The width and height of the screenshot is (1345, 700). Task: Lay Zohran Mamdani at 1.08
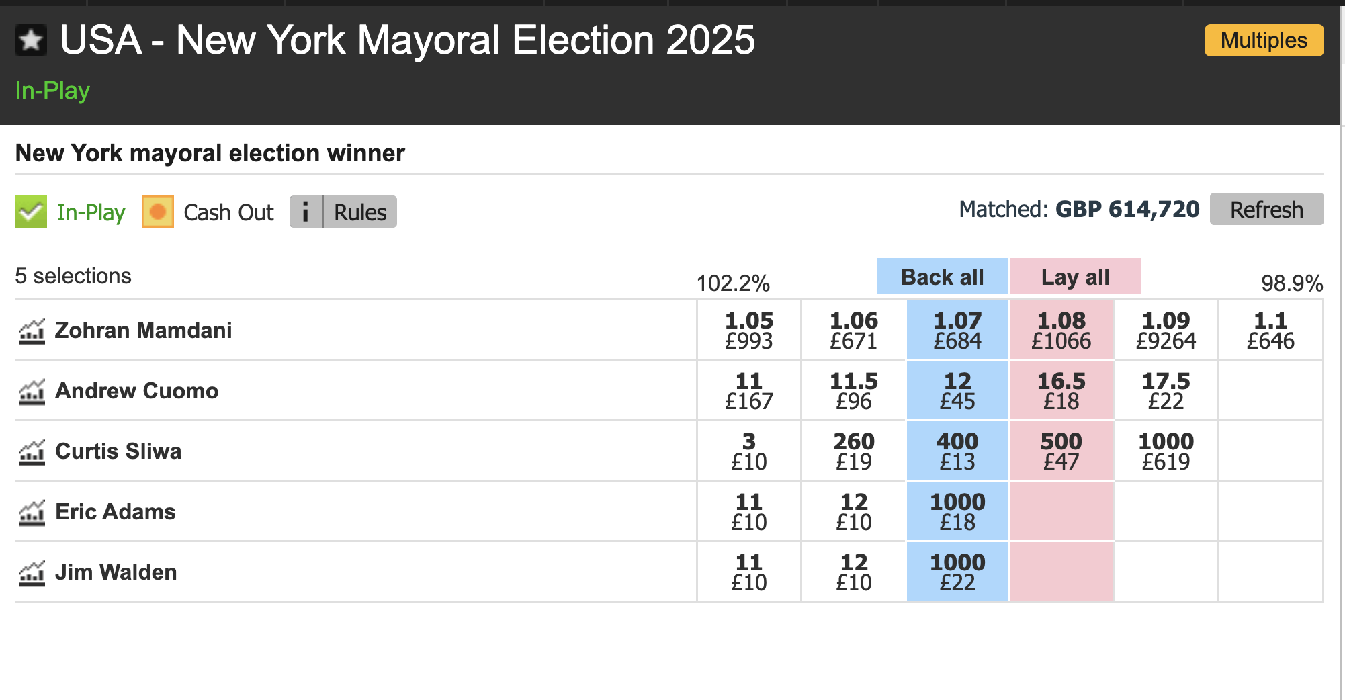point(1061,330)
